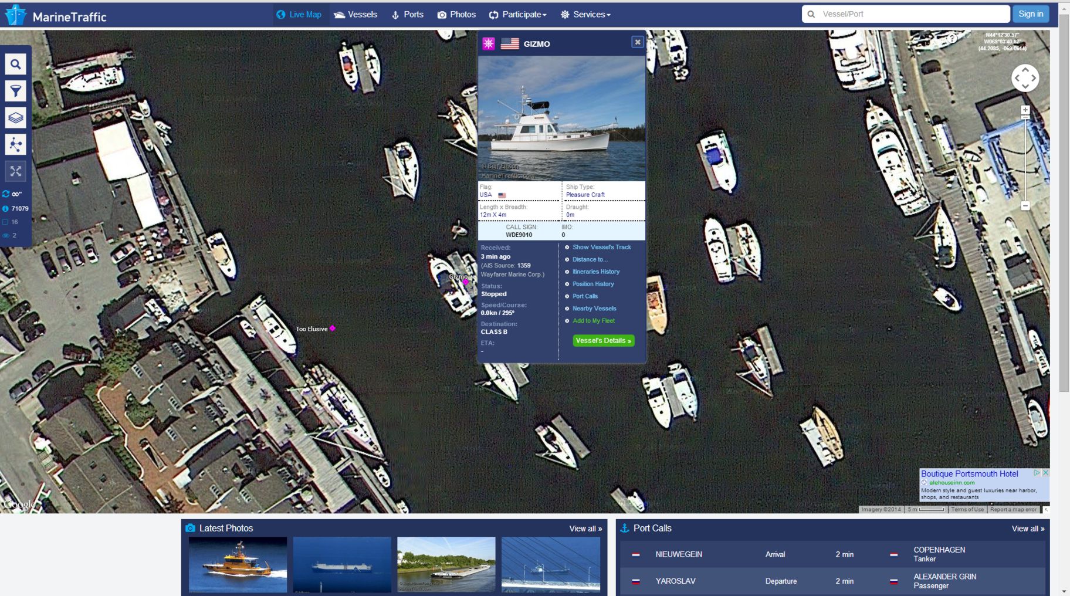Click the Pleasure Craft ship type text

(585, 195)
